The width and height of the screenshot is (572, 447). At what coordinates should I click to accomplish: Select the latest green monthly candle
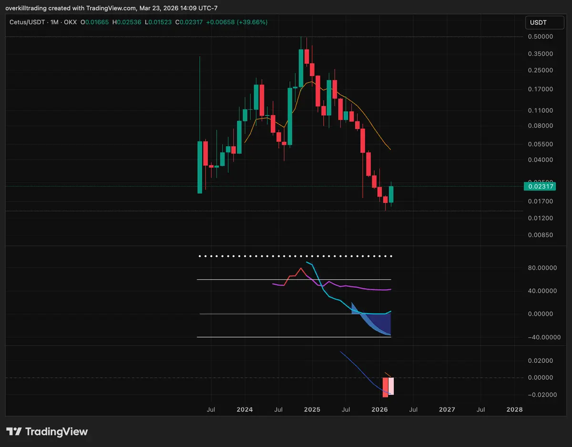click(x=391, y=194)
